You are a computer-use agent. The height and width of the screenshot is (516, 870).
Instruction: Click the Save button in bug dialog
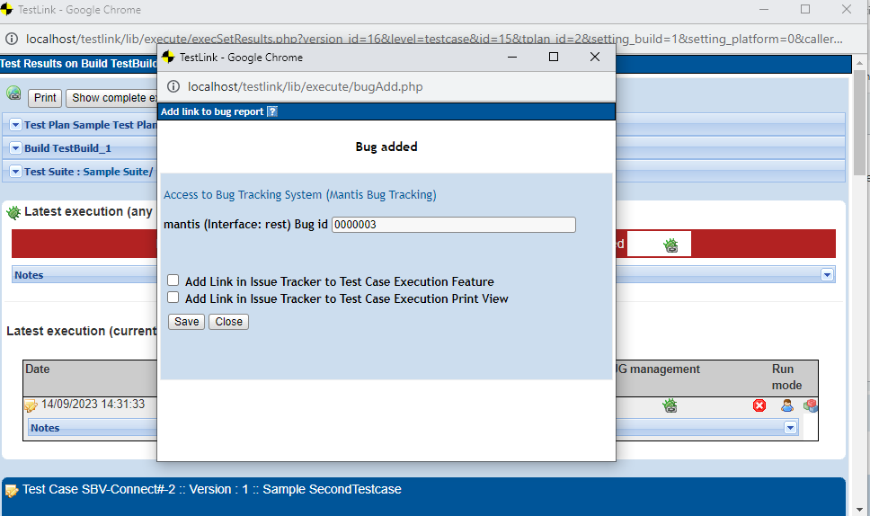[x=187, y=322]
